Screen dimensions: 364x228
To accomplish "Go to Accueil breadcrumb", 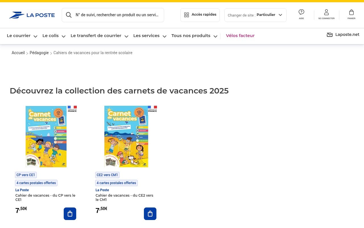I will pyautogui.click(x=18, y=53).
